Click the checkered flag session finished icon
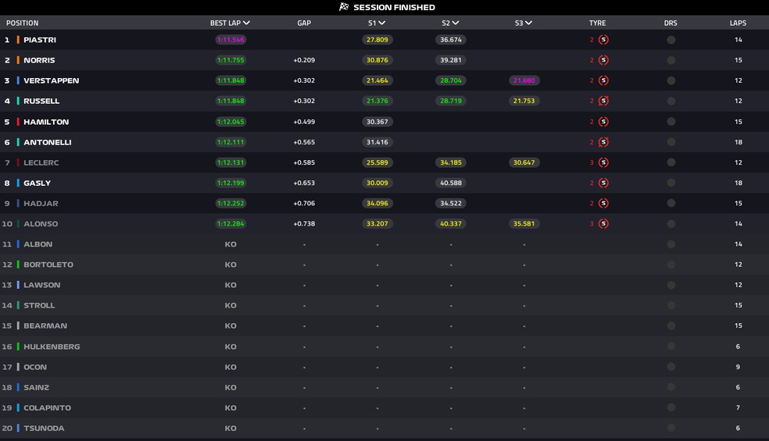Viewport: 769px width, 441px height. pyautogui.click(x=344, y=7)
